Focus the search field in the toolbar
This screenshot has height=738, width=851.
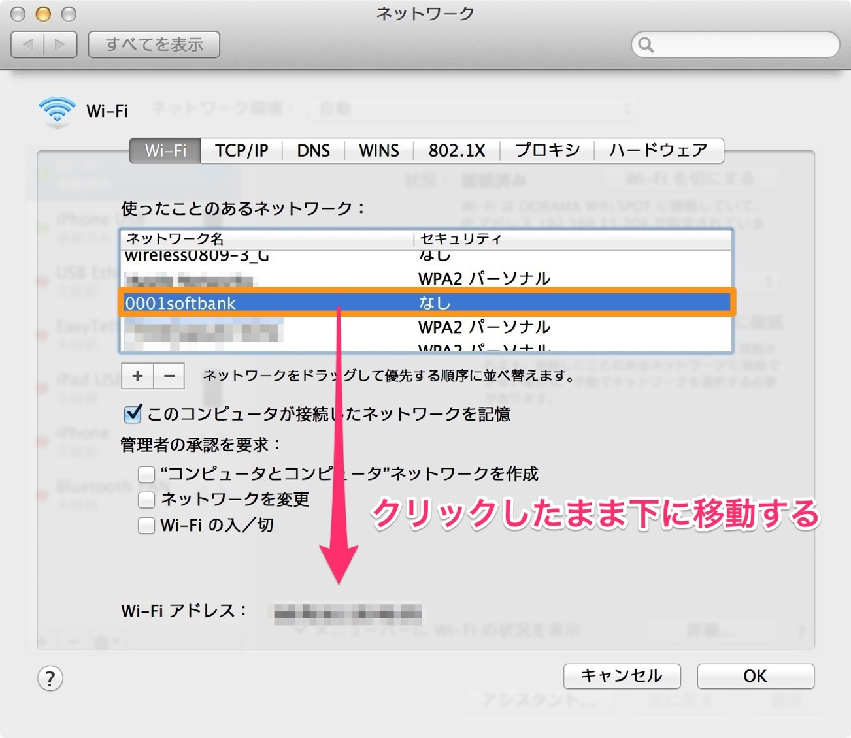pyautogui.click(x=735, y=44)
